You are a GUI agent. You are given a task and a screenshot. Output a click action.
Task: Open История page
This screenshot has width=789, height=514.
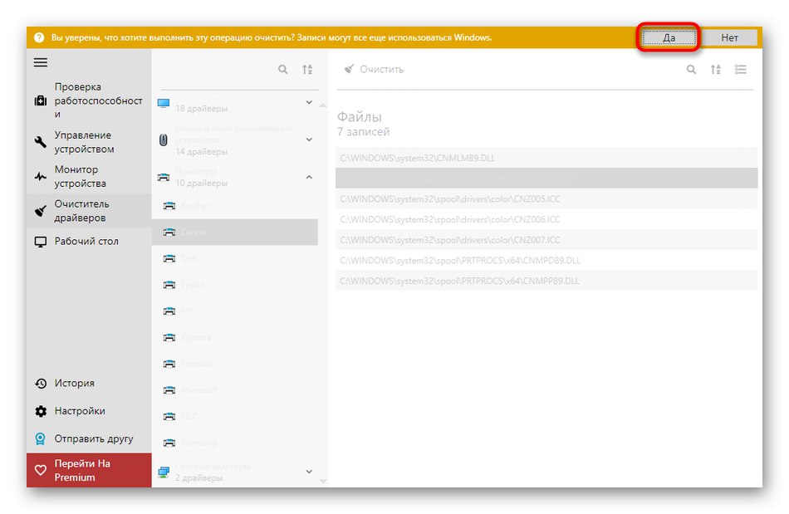[x=89, y=384]
